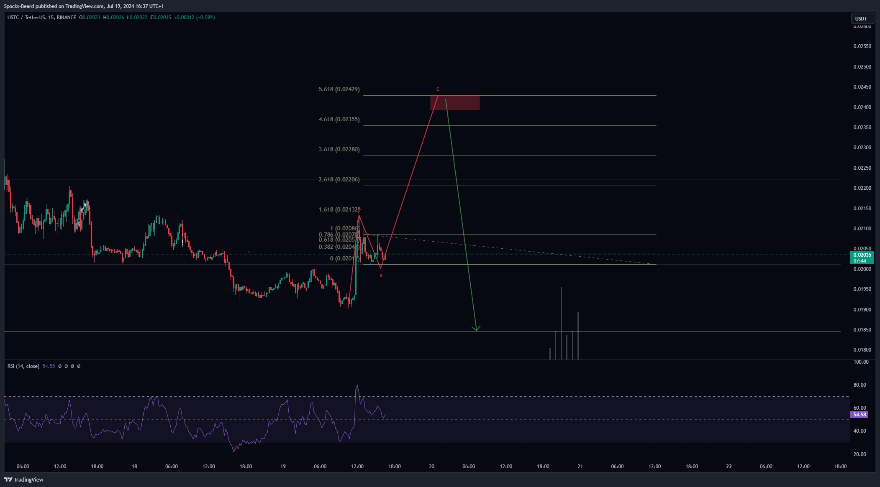The height and width of the screenshot is (487, 880).
Task: Click date label 21 on time axis
Action: [x=580, y=467]
